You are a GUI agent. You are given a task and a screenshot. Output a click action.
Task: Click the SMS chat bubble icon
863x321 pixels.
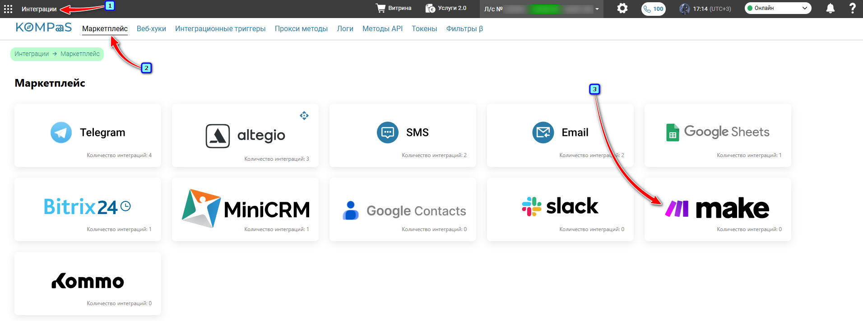click(x=388, y=132)
